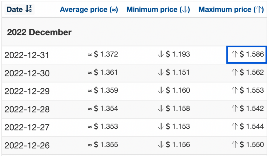Select the highlighted $ 1.586 maximum price cell
Image resolution: width=269 pixels, height=156 pixels.
(246, 55)
